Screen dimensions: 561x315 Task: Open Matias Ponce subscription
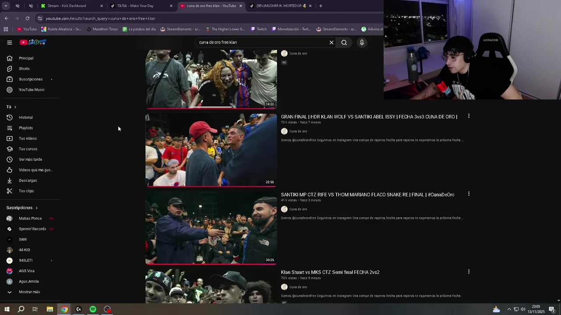click(30, 218)
